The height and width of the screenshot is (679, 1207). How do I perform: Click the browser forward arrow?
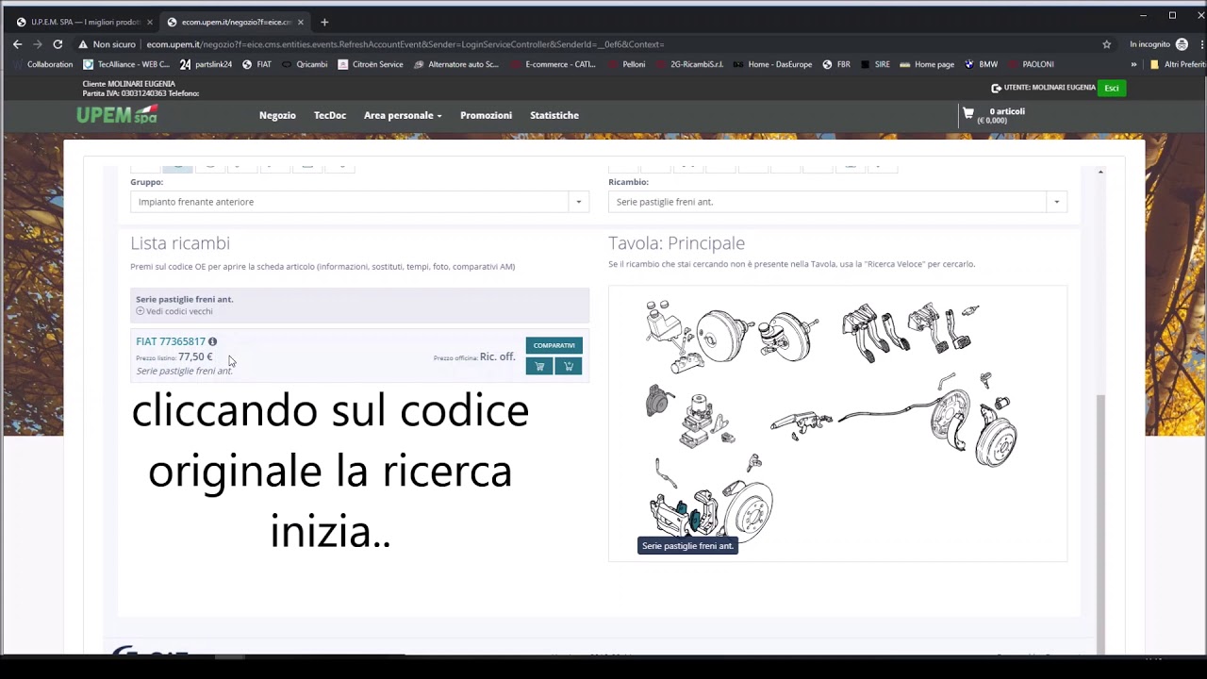click(x=38, y=44)
